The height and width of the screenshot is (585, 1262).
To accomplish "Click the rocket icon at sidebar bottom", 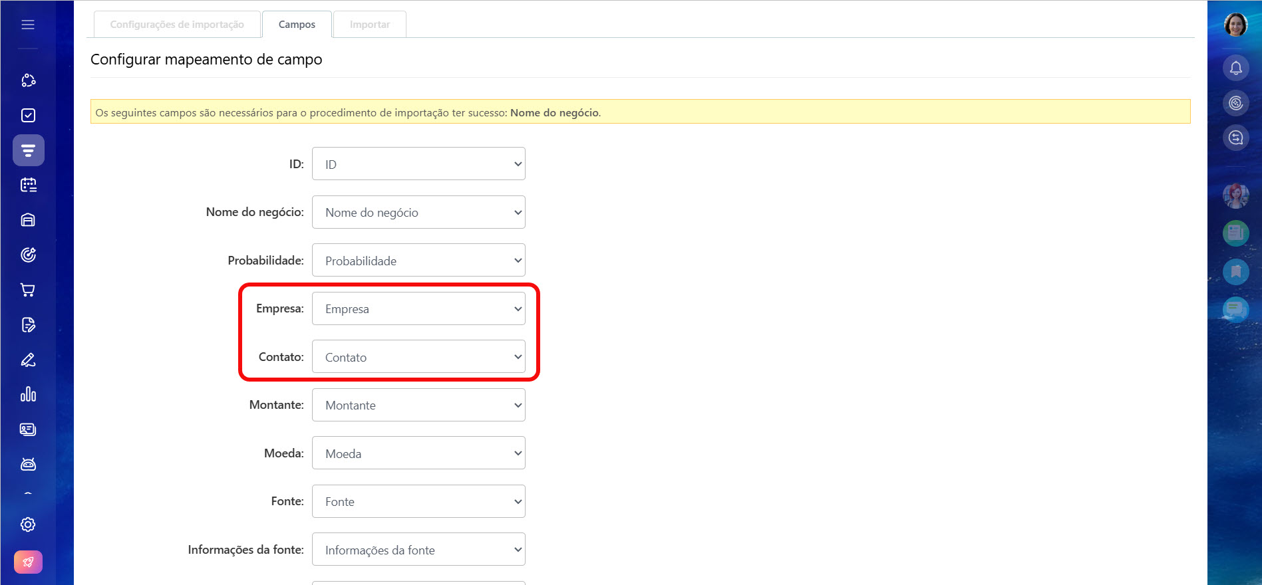I will 28,562.
